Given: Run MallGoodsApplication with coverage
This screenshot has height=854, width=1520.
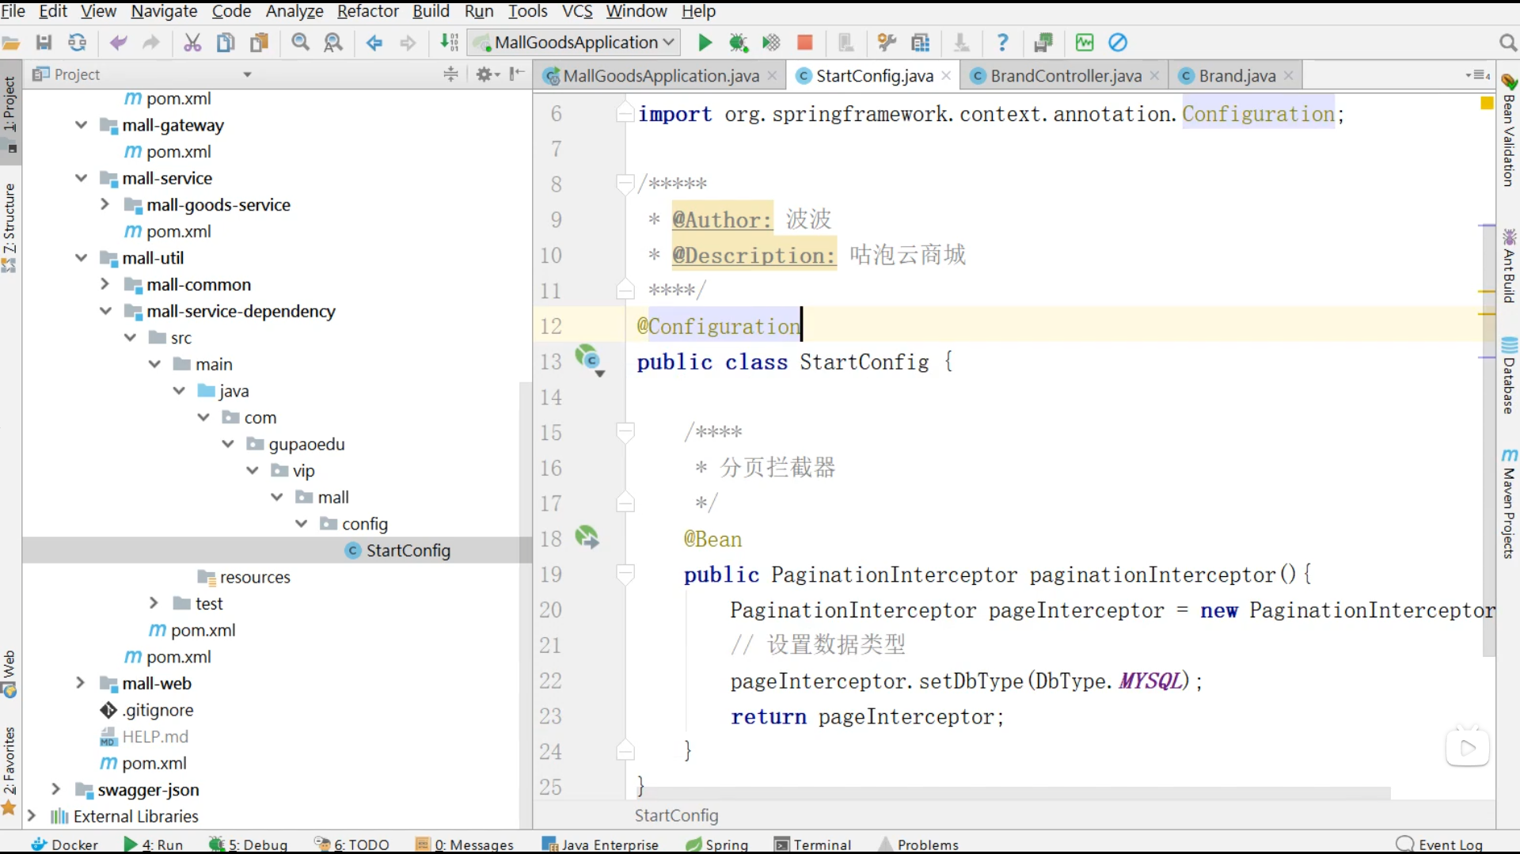Looking at the screenshot, I should click(770, 42).
